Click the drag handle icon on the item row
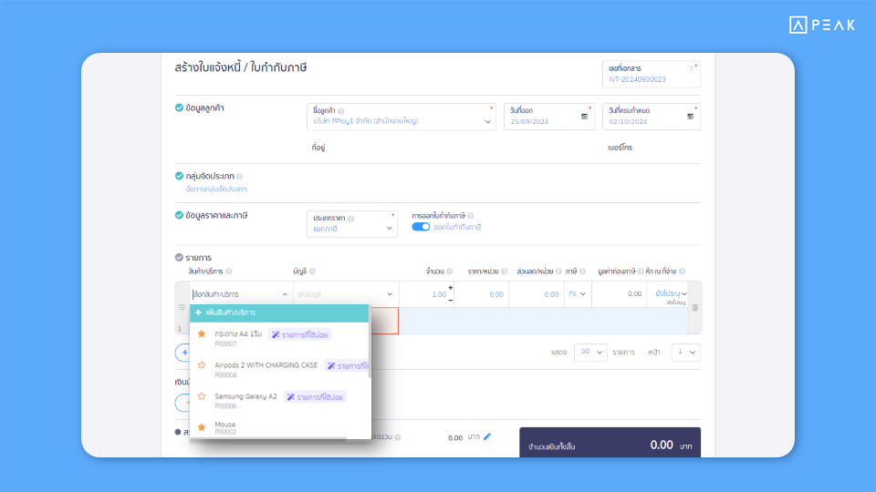This screenshot has height=492, width=876. (182, 308)
